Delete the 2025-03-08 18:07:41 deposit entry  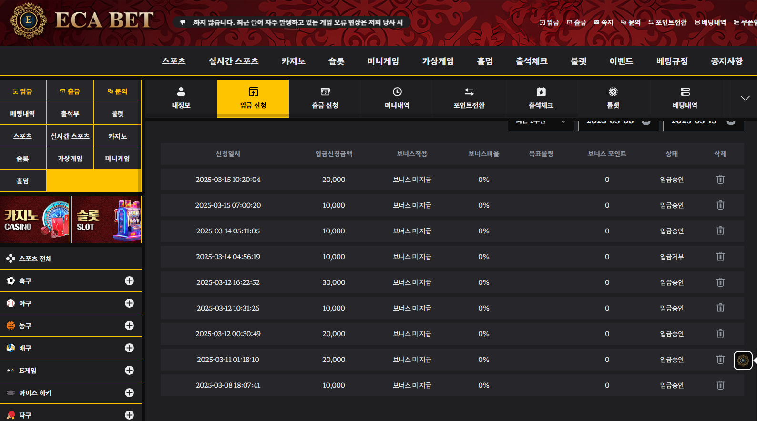pyautogui.click(x=720, y=385)
